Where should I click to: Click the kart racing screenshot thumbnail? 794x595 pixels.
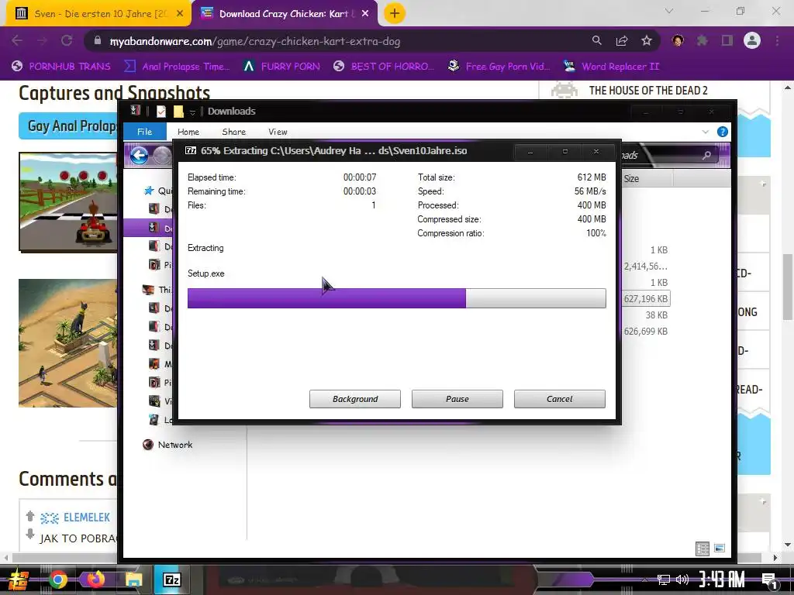pyautogui.click(x=68, y=201)
